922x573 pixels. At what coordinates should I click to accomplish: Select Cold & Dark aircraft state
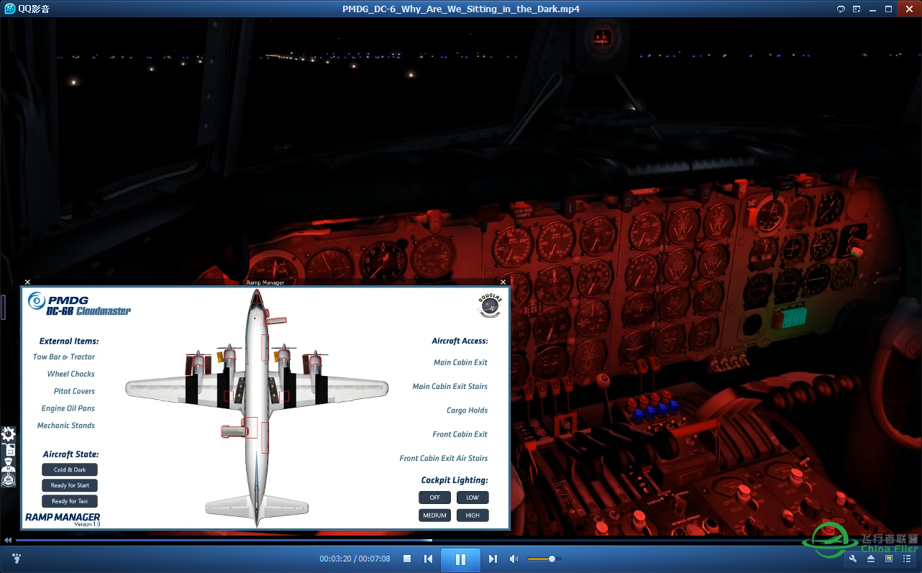click(x=70, y=469)
